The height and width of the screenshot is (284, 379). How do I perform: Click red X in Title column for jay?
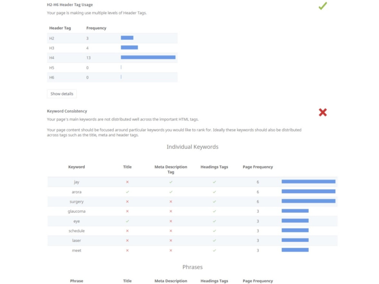pos(127,182)
